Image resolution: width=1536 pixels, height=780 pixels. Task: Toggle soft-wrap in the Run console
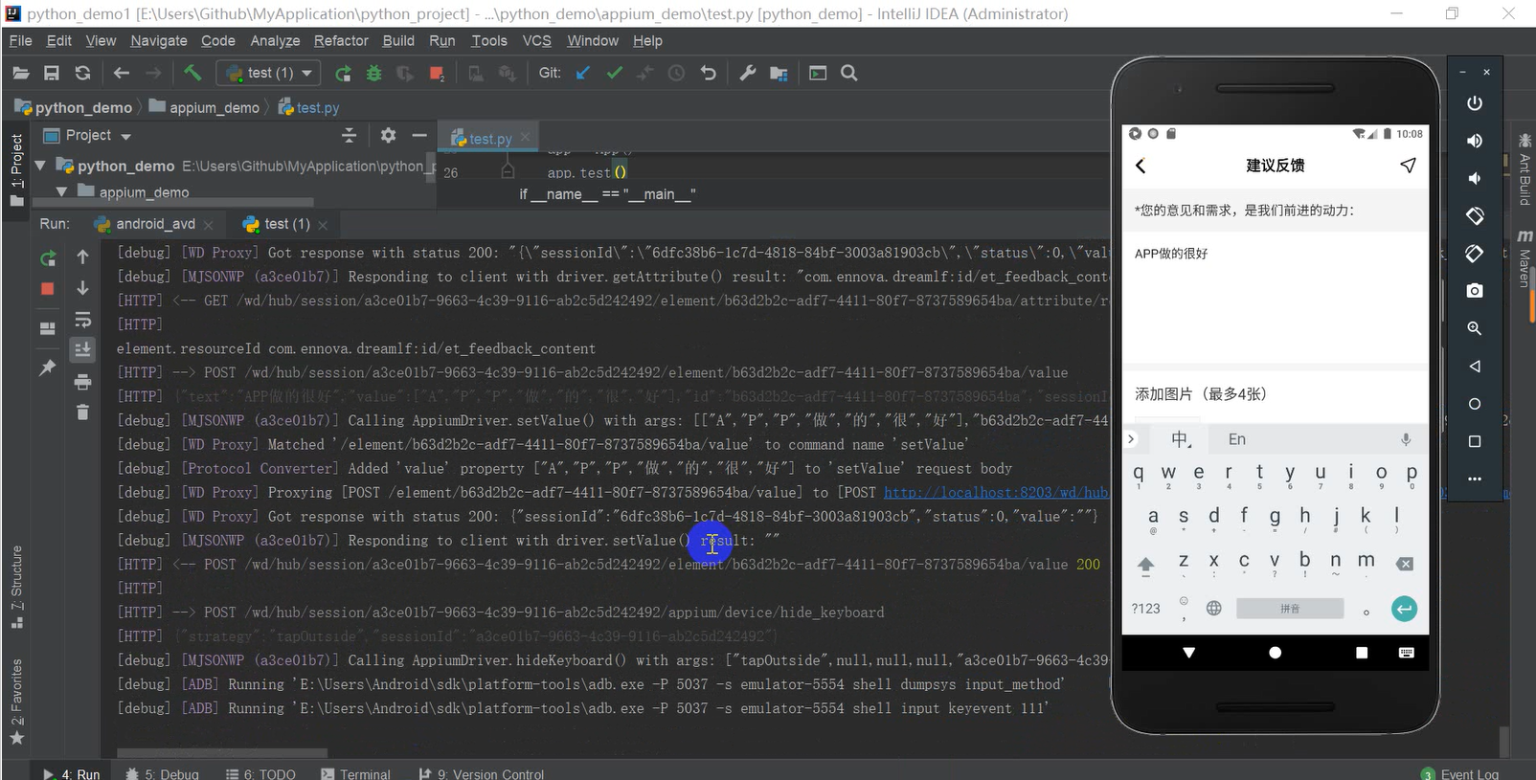point(82,319)
